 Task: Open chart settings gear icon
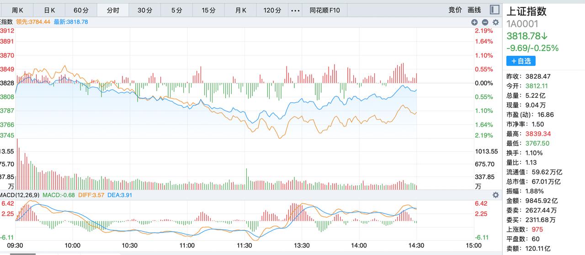495,22
